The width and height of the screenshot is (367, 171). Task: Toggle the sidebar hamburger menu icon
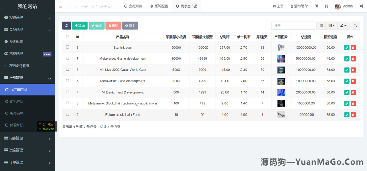[x=60, y=6]
